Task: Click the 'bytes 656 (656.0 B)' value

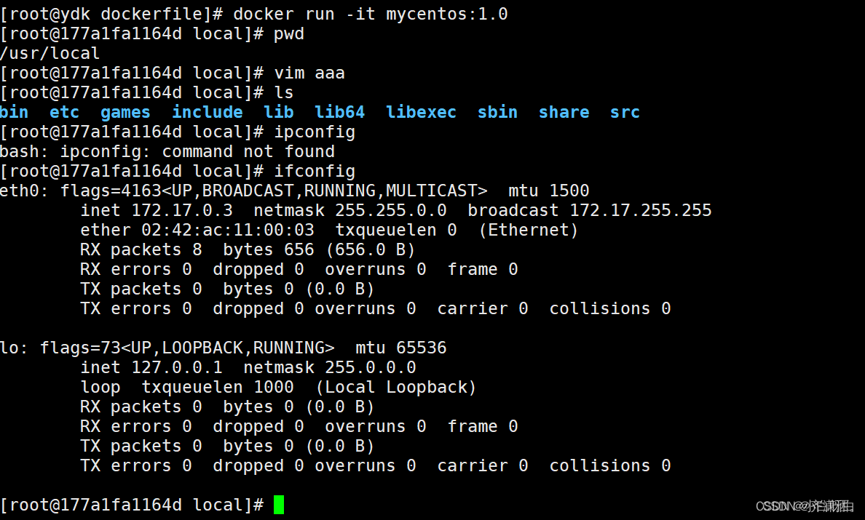Action: (319, 249)
